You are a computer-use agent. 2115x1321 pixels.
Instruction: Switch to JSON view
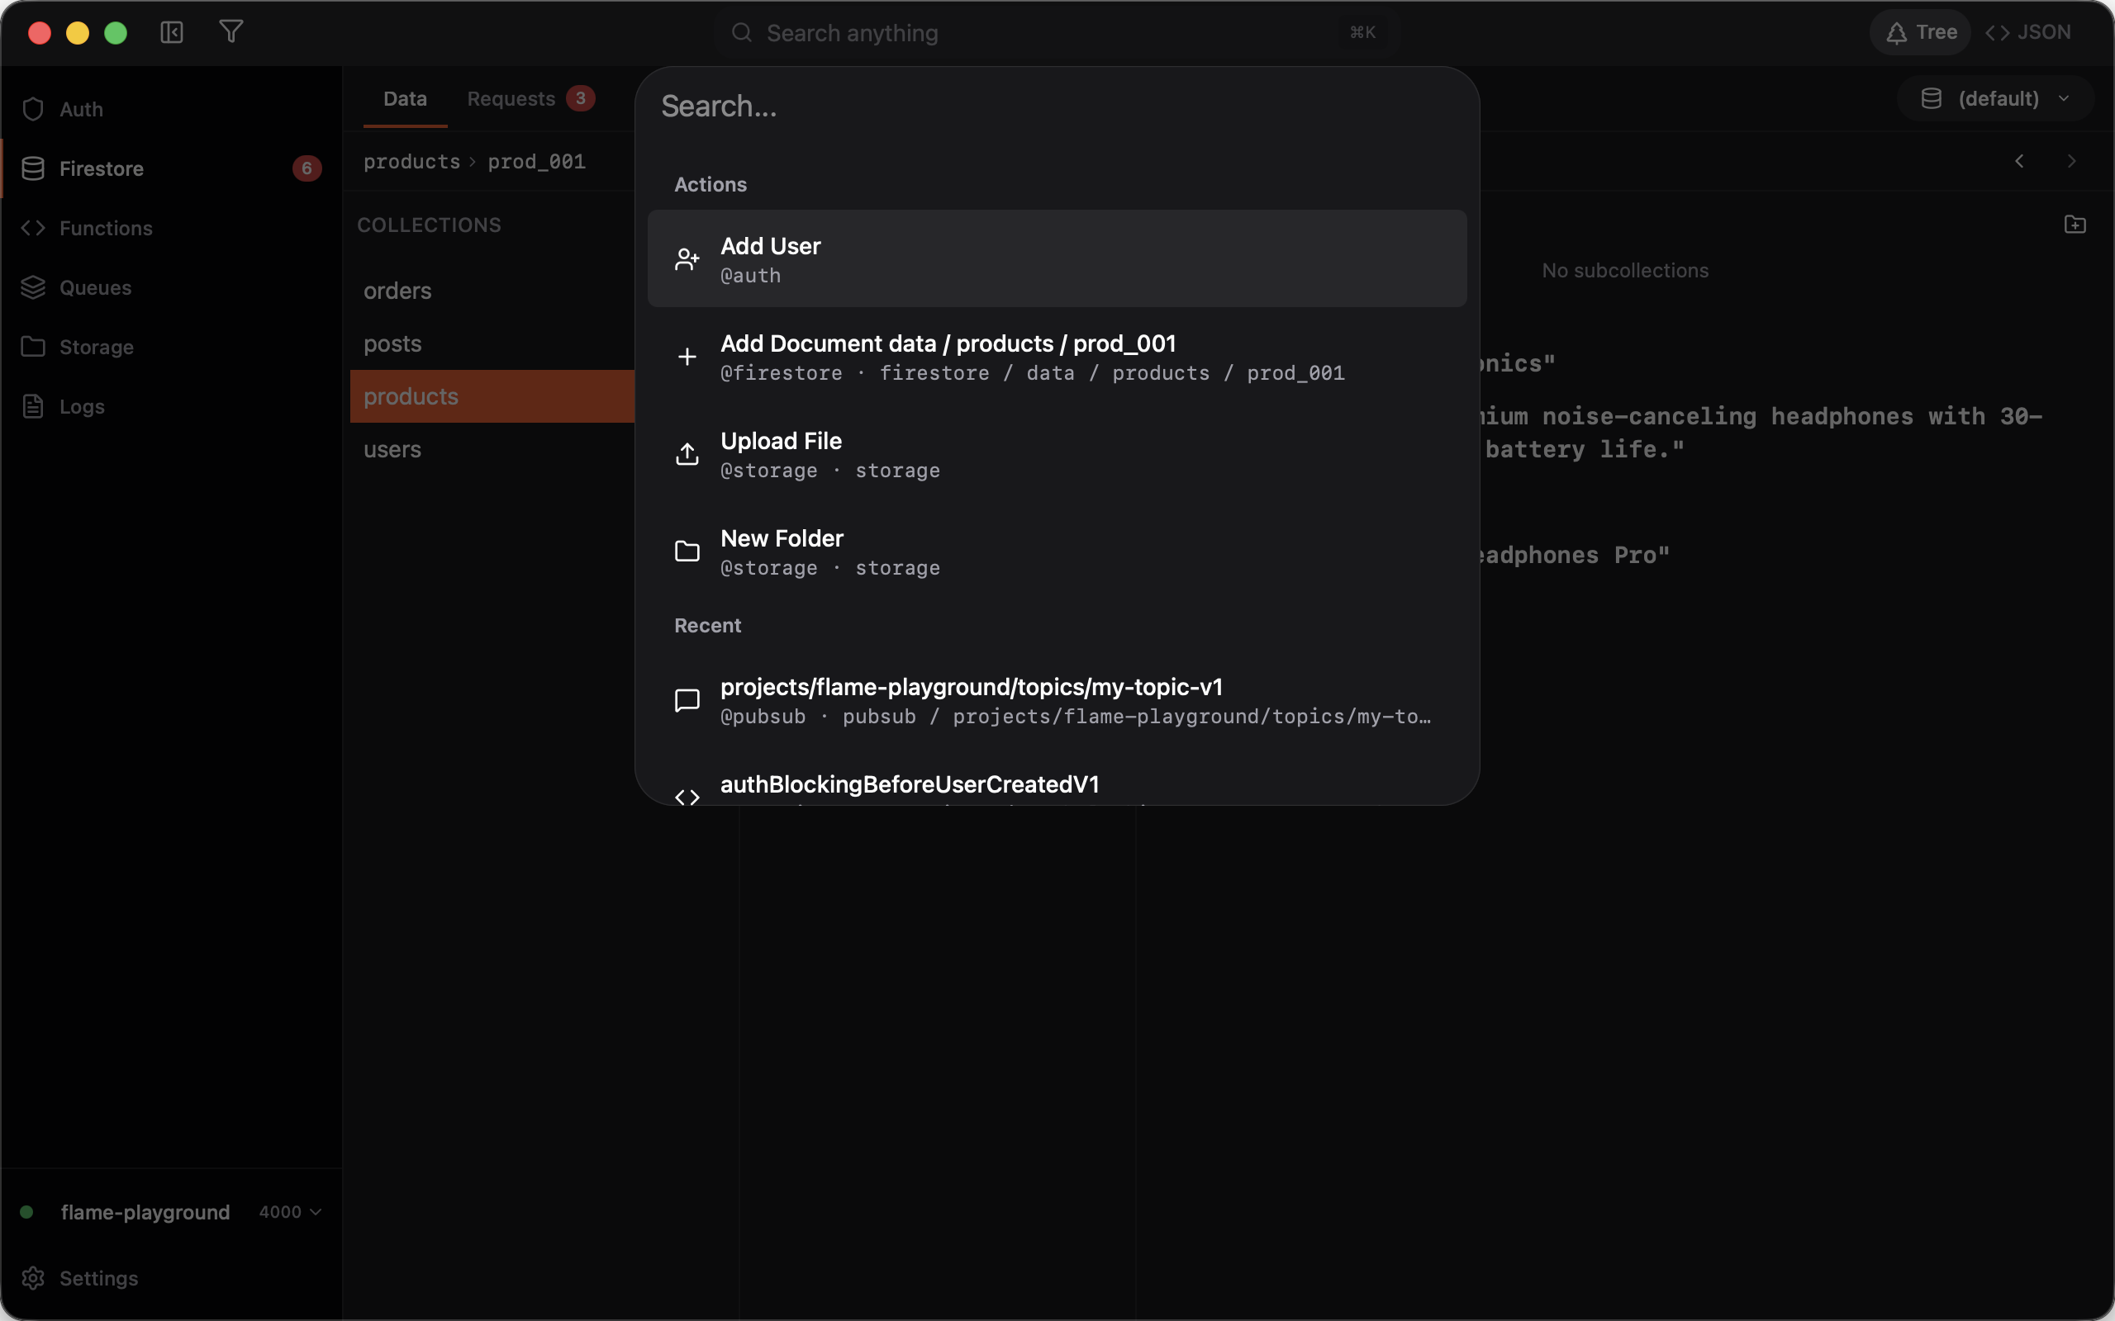[2027, 32]
